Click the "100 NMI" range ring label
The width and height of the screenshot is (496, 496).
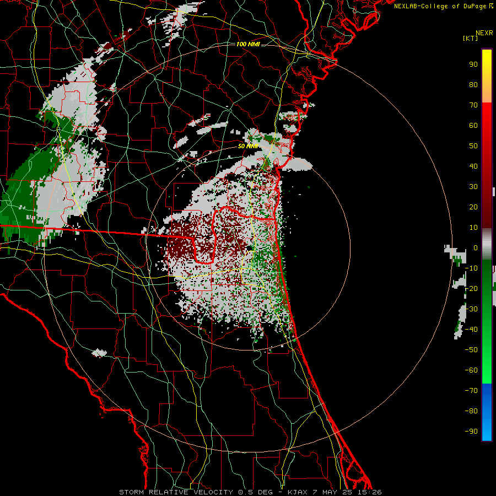tap(248, 44)
